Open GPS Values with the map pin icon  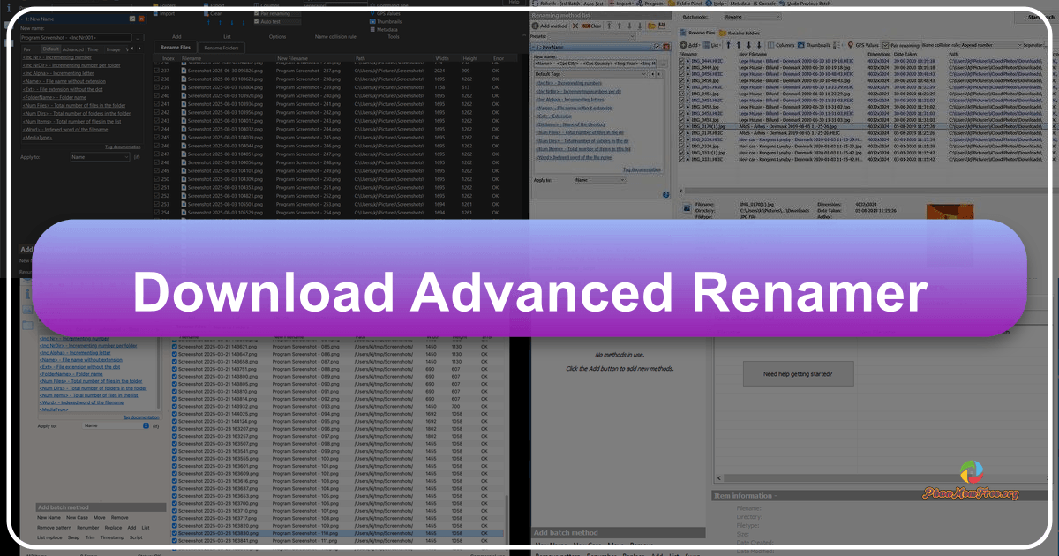pyautogui.click(x=850, y=45)
